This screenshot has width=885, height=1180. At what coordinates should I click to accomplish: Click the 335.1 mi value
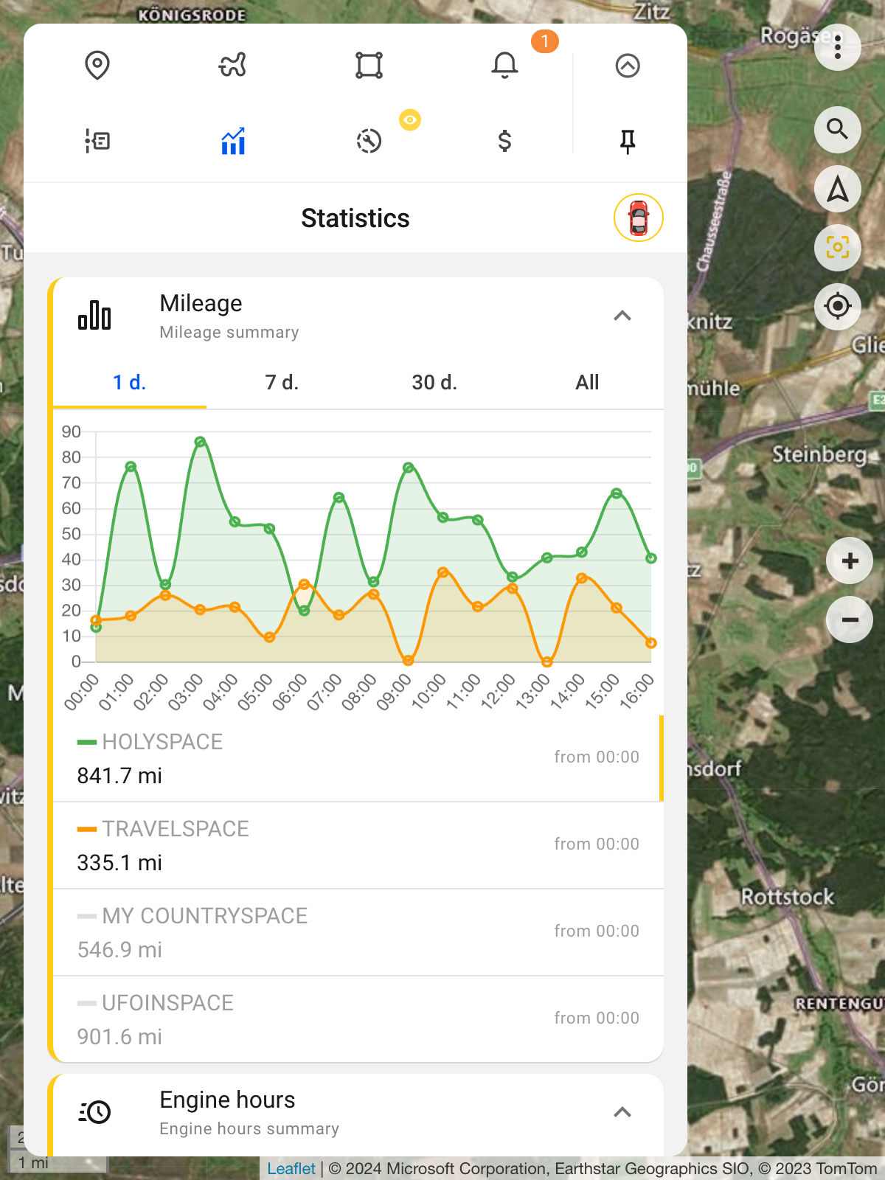119,863
